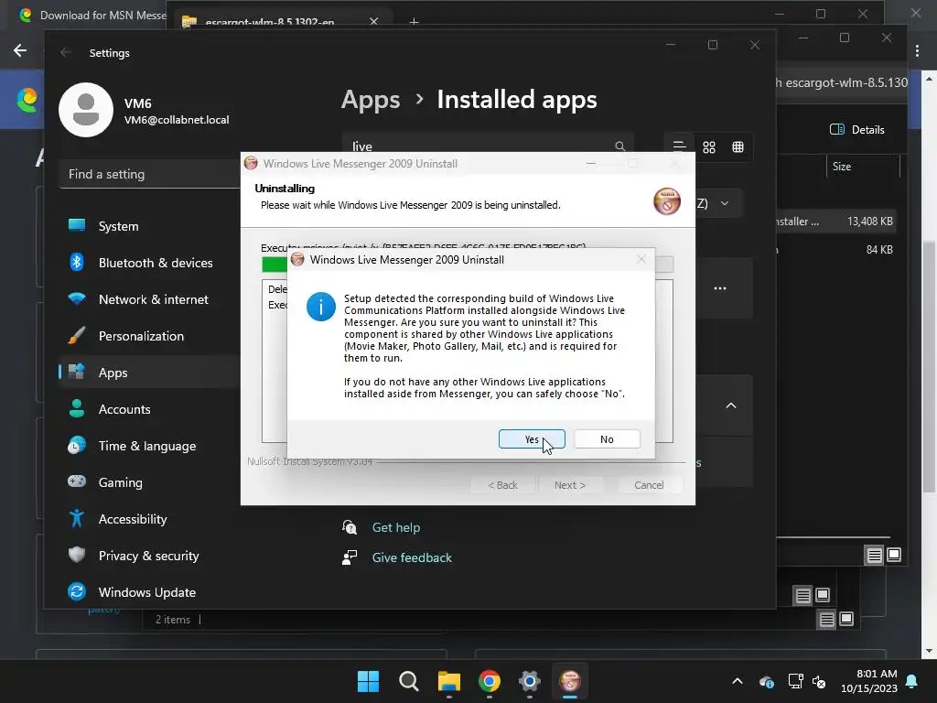The width and height of the screenshot is (937, 703).
Task: Click the Accessibility figure icon
Action: (x=77, y=518)
